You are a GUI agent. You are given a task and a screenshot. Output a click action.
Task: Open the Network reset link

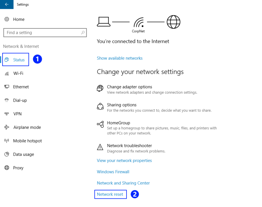click(110, 194)
